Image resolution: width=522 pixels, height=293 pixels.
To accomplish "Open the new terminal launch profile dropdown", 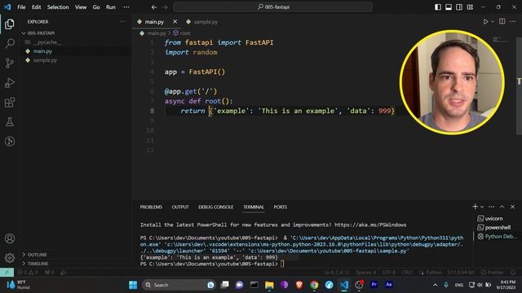I will coord(482,207).
